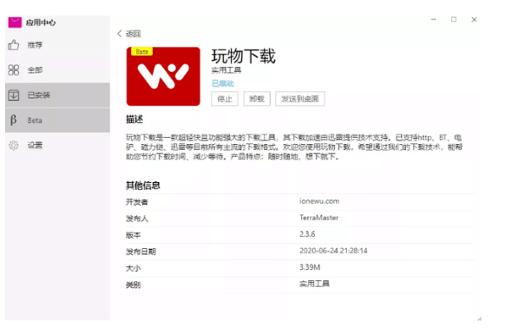The height and width of the screenshot is (334, 525).
Task: Click the back chevron arrow
Action: coord(119,34)
